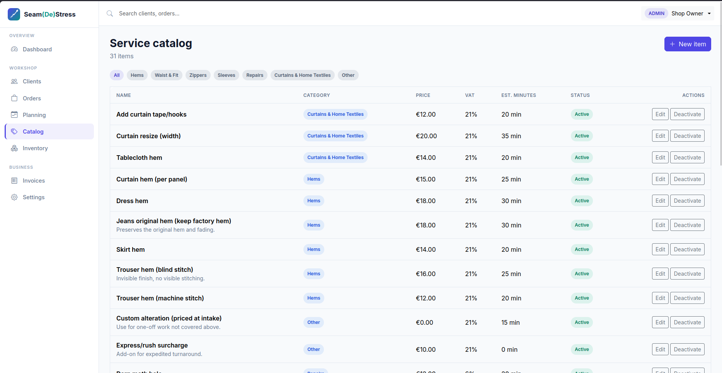Viewport: 722px width, 373px height.
Task: Deactivate Curtain resize (width)
Action: click(x=687, y=136)
